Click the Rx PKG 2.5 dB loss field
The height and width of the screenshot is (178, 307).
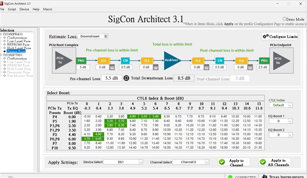coord(262,67)
